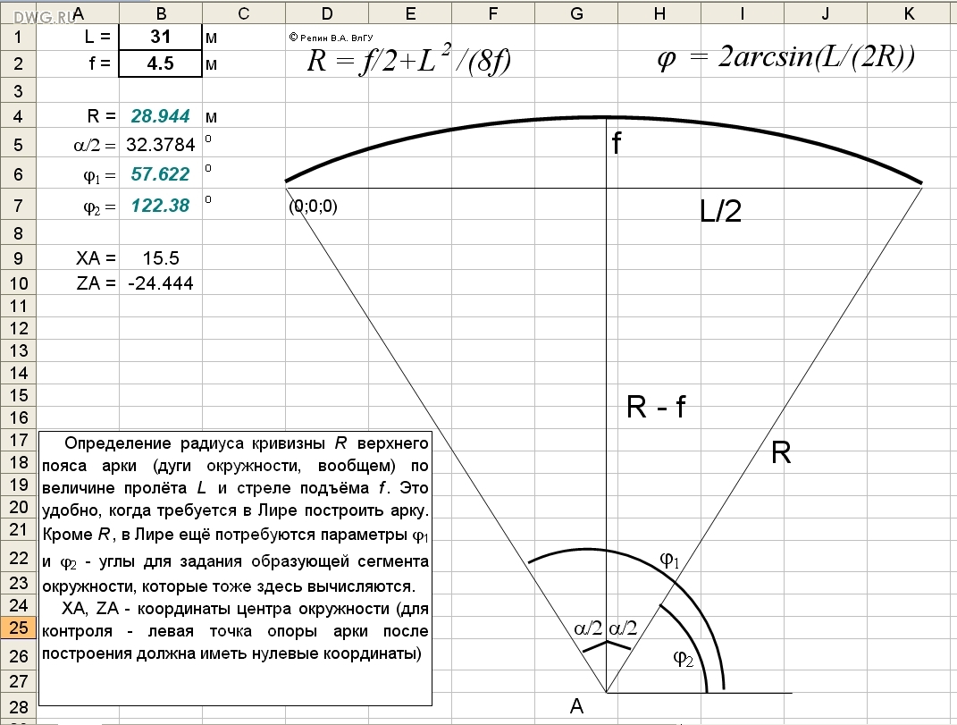The image size is (957, 725).
Task: Select cell B1 containing value 31
Action: [x=161, y=37]
